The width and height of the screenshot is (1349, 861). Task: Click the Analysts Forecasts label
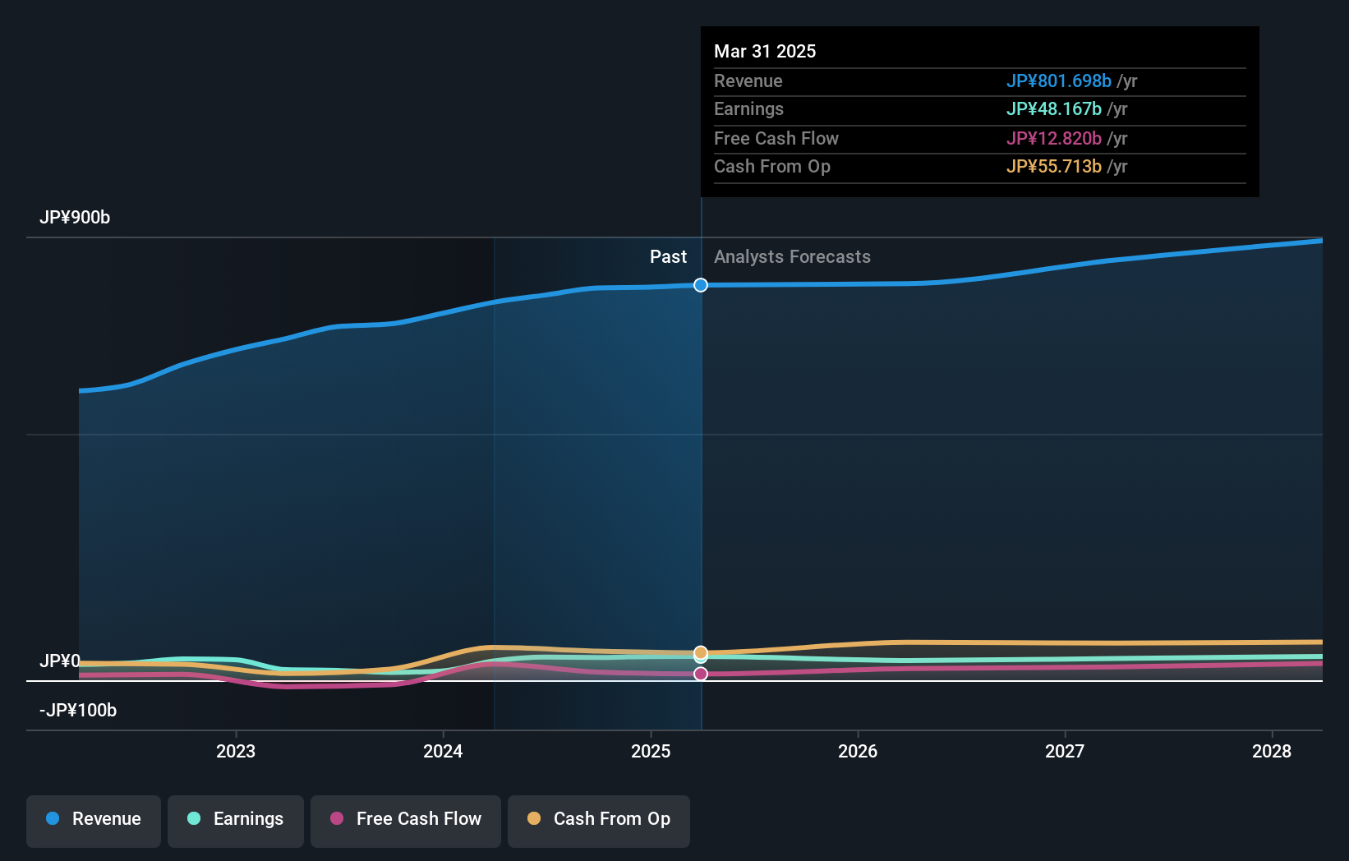tap(792, 257)
